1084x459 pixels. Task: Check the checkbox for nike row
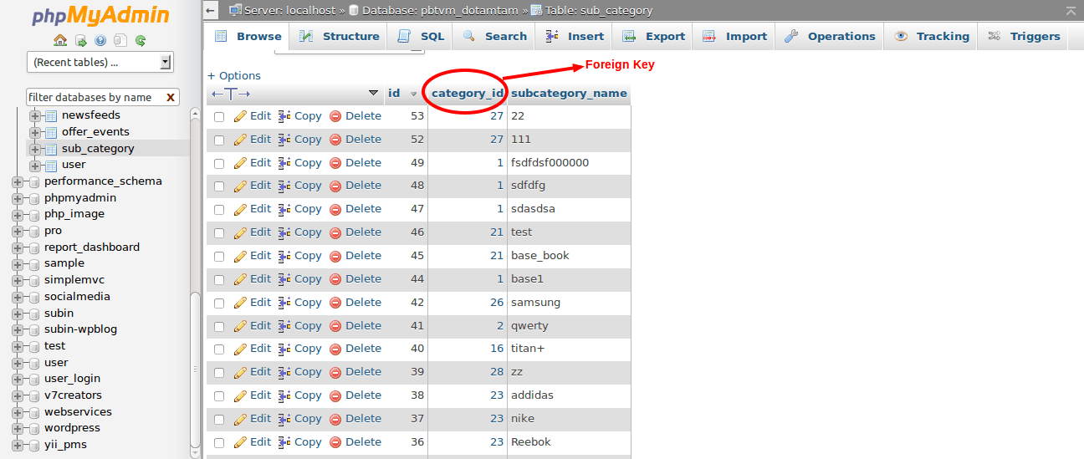tap(219, 420)
